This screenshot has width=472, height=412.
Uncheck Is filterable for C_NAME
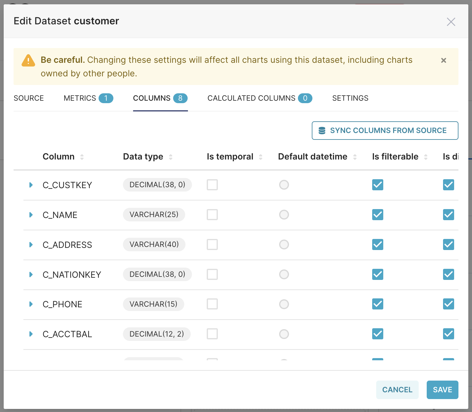click(x=378, y=215)
